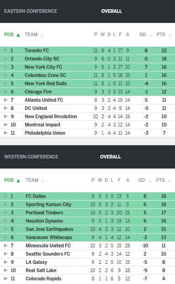Screen dimensions: 175x284
Task: Select Western Conference OVERALL tab
Action: (110, 157)
